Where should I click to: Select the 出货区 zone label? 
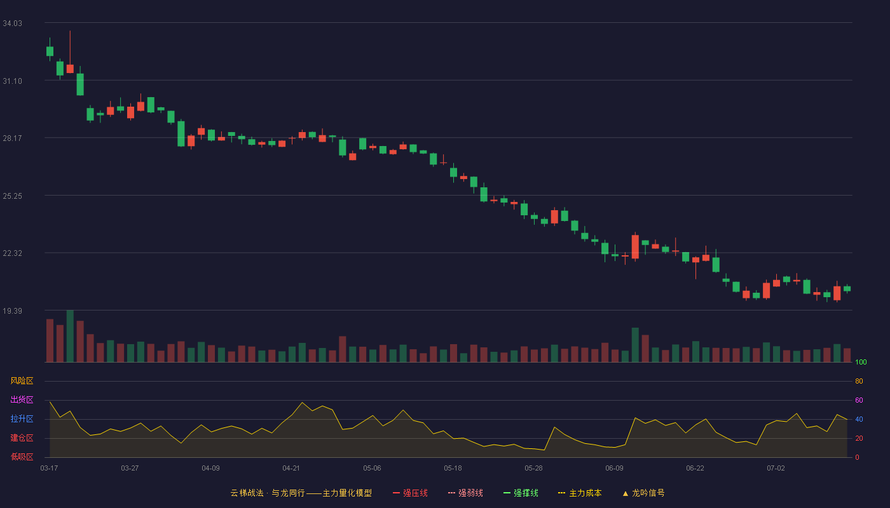tap(22, 400)
